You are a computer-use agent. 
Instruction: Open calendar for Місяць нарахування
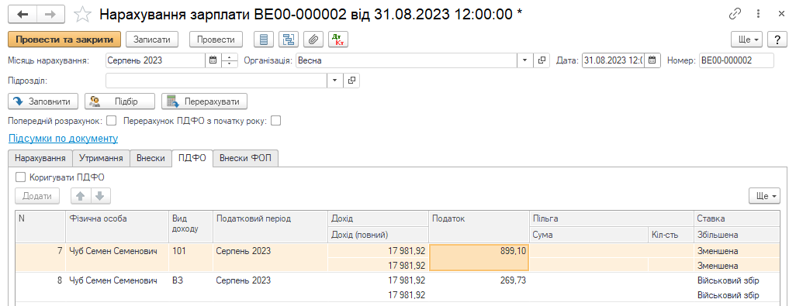tap(213, 60)
